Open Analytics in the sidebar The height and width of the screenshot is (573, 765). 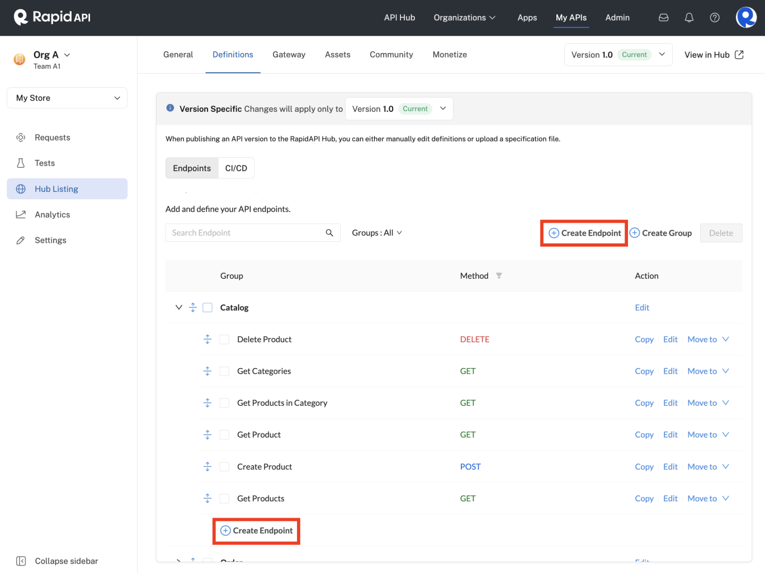point(67,215)
